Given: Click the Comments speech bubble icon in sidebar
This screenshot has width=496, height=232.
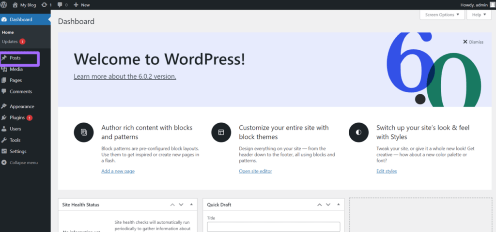Looking at the screenshot, I should click(4, 91).
